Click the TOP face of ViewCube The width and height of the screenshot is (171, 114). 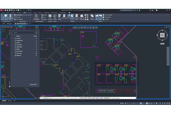162,35
